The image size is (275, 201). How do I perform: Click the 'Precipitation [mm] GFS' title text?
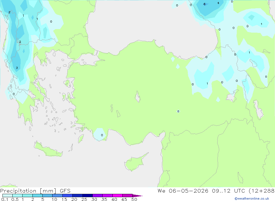point(35,191)
